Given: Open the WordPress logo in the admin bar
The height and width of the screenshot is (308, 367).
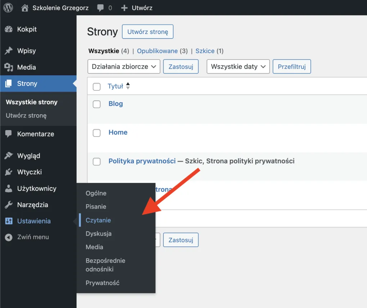Looking at the screenshot, I should coord(8,8).
